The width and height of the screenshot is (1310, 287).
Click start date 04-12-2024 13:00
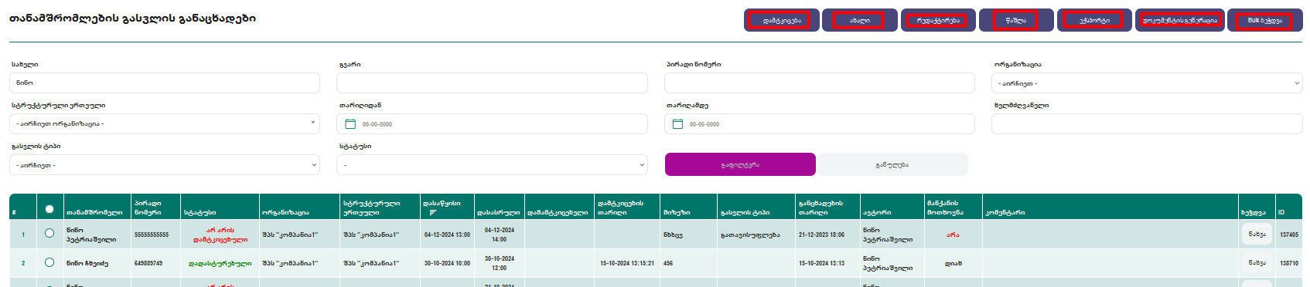tap(447, 235)
